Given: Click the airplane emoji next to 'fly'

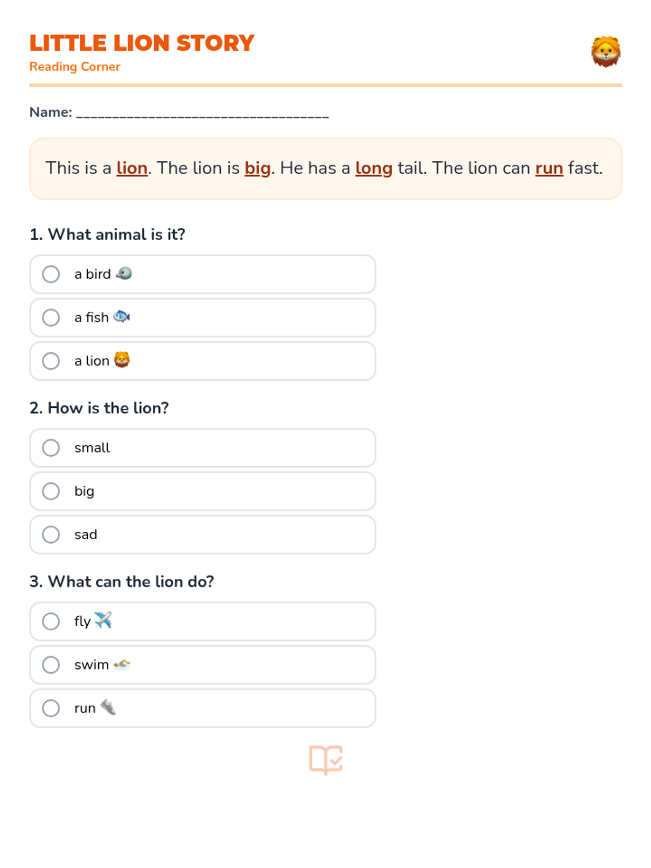Looking at the screenshot, I should 103,620.
